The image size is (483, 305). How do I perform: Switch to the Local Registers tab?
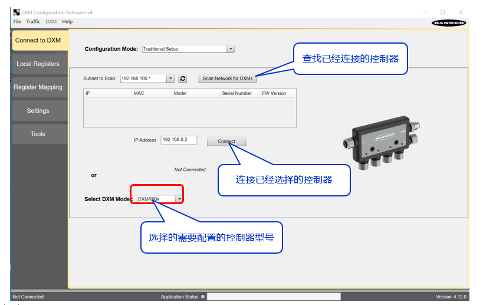pos(38,64)
